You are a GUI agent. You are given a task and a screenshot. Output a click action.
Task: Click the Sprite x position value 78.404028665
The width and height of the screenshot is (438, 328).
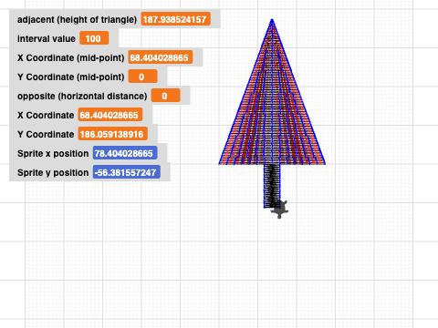(x=125, y=153)
